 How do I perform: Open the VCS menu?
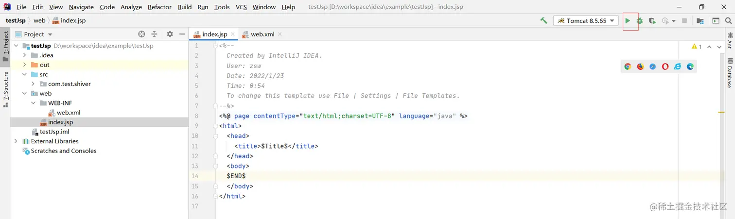point(241,7)
